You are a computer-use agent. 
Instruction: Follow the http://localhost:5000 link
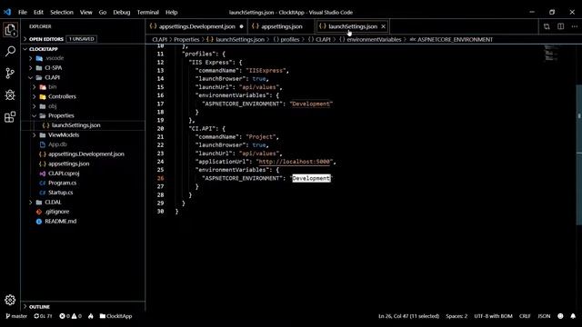coord(295,162)
